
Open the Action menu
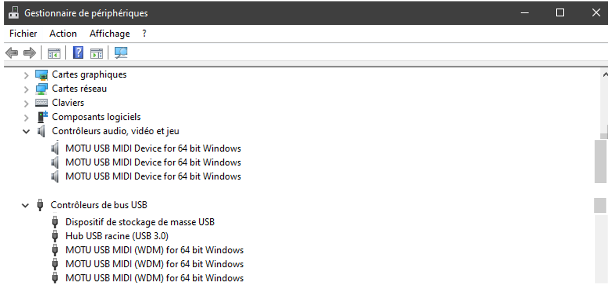[63, 34]
